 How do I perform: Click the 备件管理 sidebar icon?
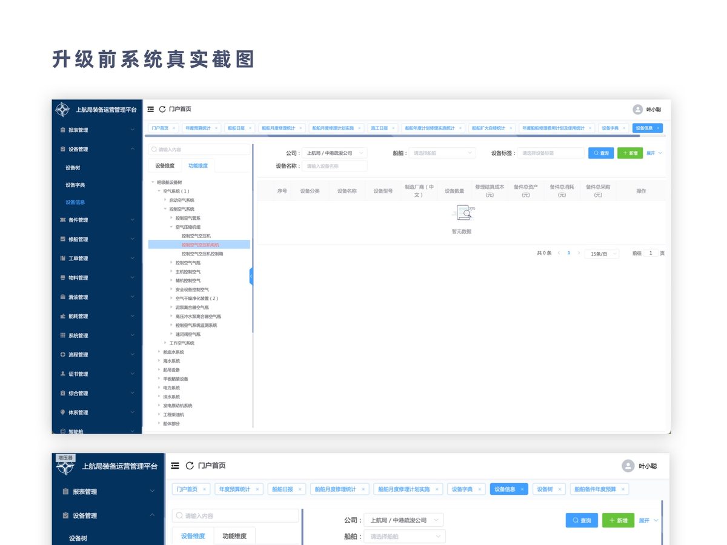coord(63,220)
